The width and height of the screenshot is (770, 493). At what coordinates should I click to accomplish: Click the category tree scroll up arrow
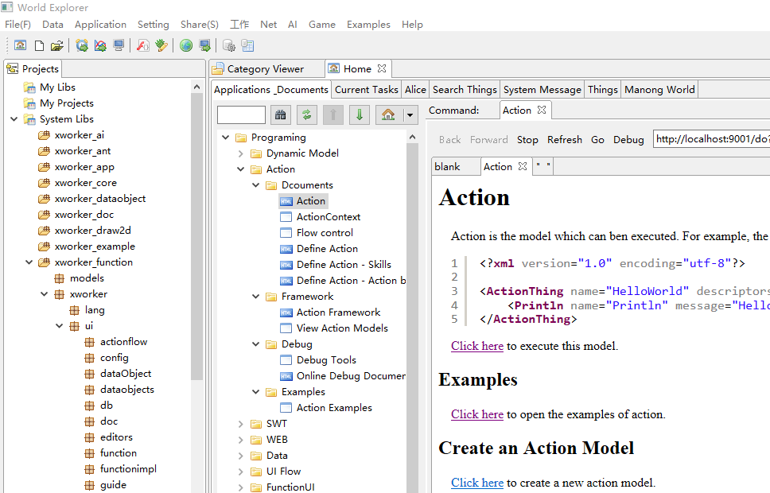[x=413, y=137]
